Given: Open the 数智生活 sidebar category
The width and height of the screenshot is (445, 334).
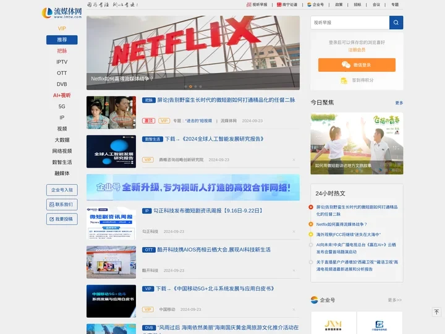Looking at the screenshot, I should click(62, 162).
